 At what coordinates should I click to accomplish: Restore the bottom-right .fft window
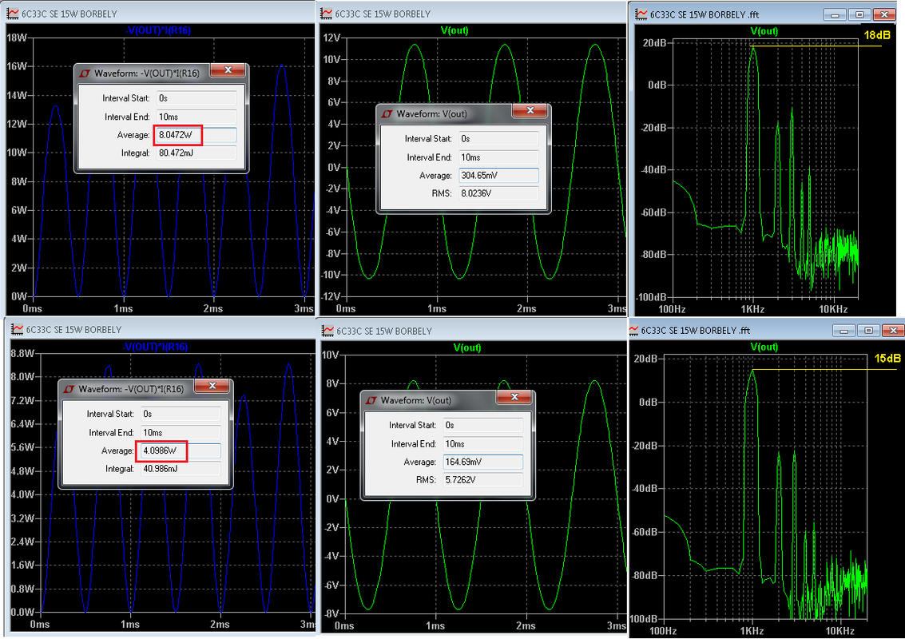click(868, 331)
